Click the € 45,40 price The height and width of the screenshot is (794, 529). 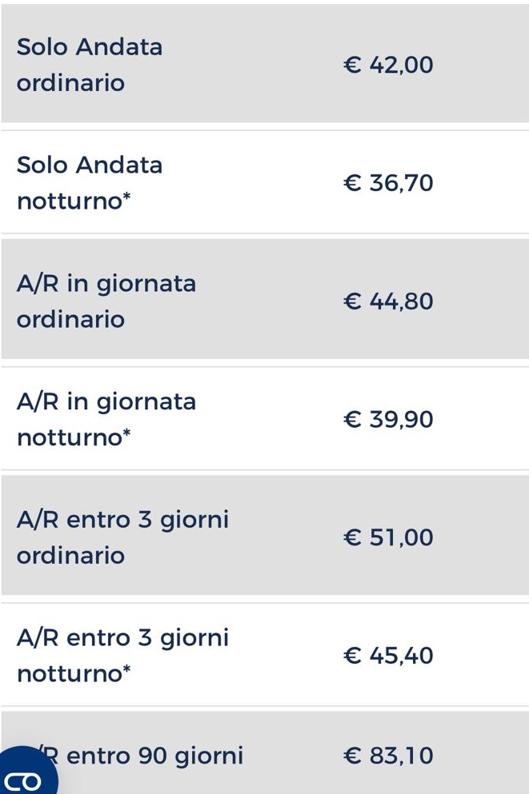click(388, 655)
